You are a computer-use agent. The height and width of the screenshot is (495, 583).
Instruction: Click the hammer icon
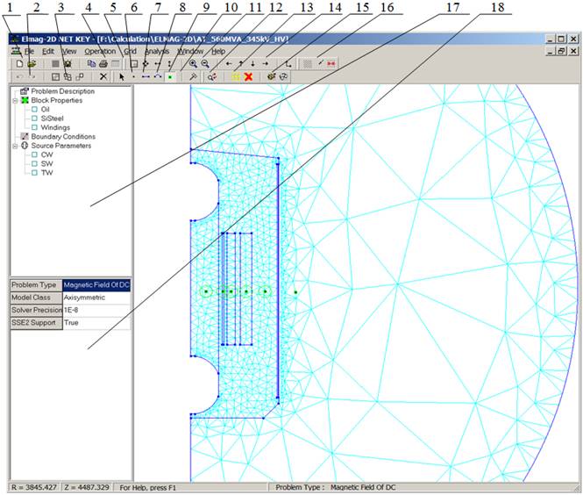pyautogui.click(x=193, y=76)
